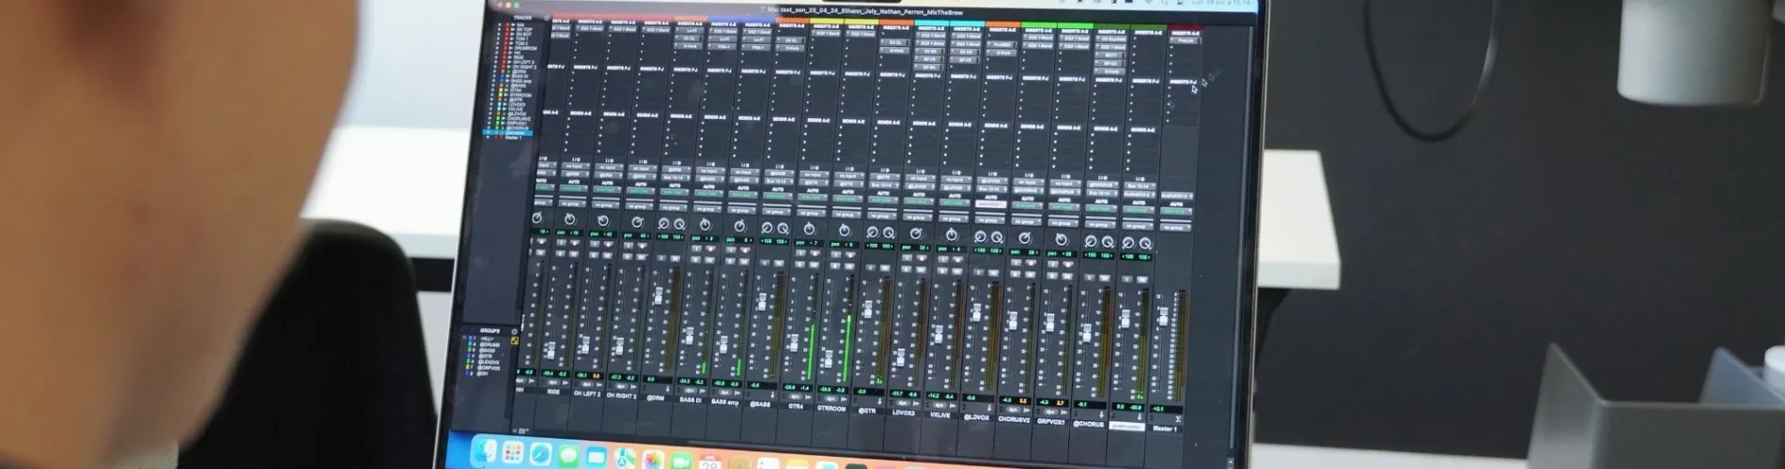Screen dimensions: 1785x469
Task: Click the pan knob on GTR4 channel
Action: (x=809, y=228)
